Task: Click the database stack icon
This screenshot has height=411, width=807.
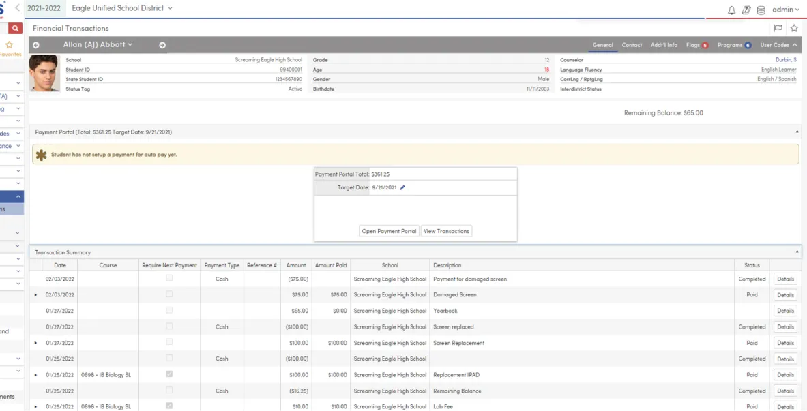Action: pos(761,10)
